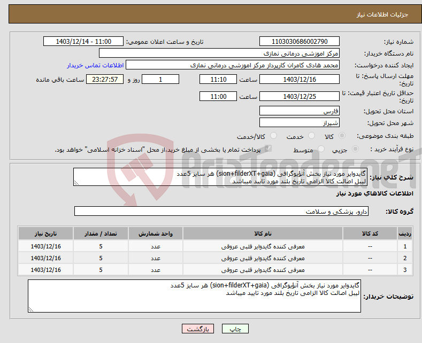Click the تعداد / مقدار column header
The height and width of the screenshot is (343, 422).
101,233
